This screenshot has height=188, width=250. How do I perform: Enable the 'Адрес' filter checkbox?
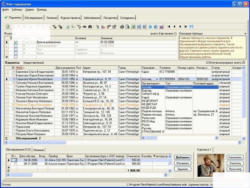(x=16, y=53)
